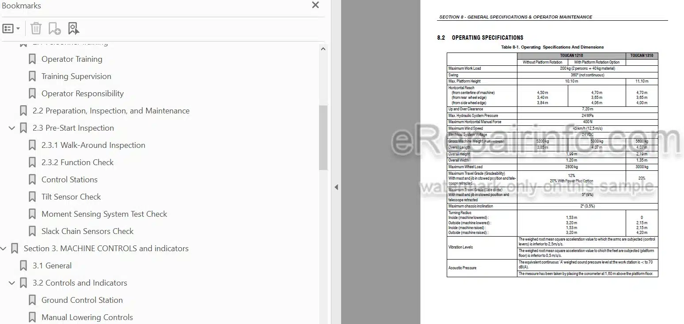Open the Training Supervision bookmark
The image size is (684, 324).
(76, 76)
